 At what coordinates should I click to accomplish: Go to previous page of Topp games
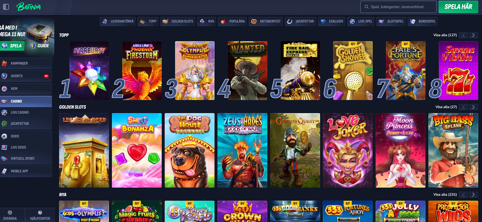(463, 35)
